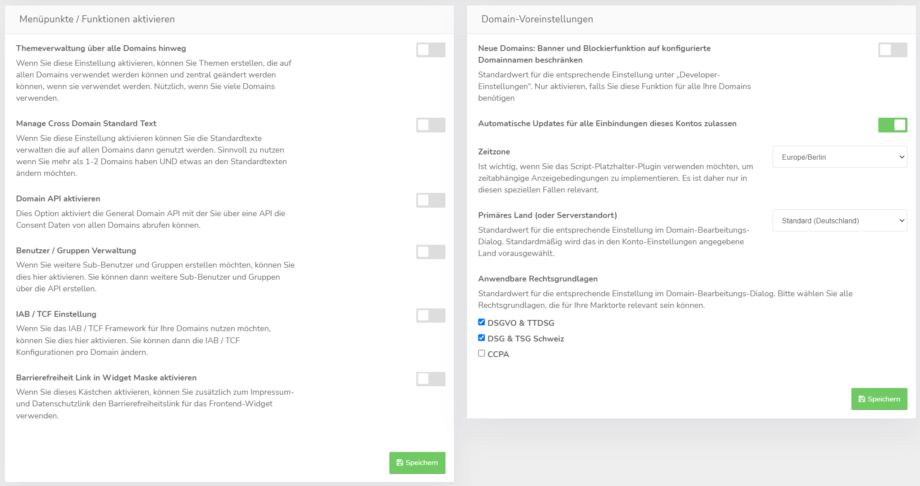This screenshot has width=920, height=486.
Task: Toggle Manage Cross Domain Standard Text
Action: coord(430,125)
